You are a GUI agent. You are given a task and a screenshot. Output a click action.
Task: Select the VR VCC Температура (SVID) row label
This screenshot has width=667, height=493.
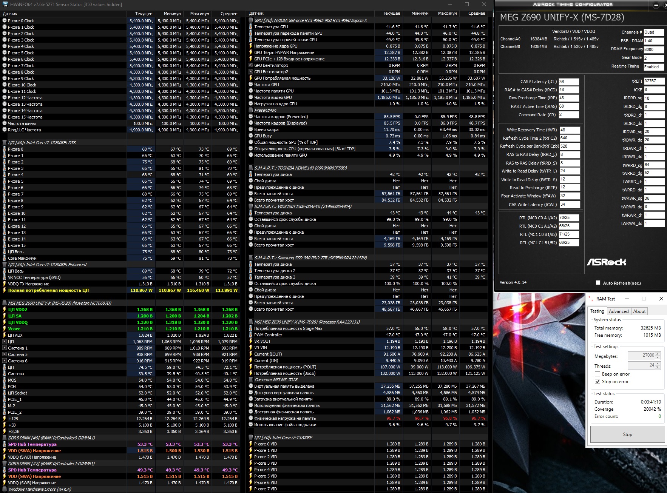(x=34, y=277)
